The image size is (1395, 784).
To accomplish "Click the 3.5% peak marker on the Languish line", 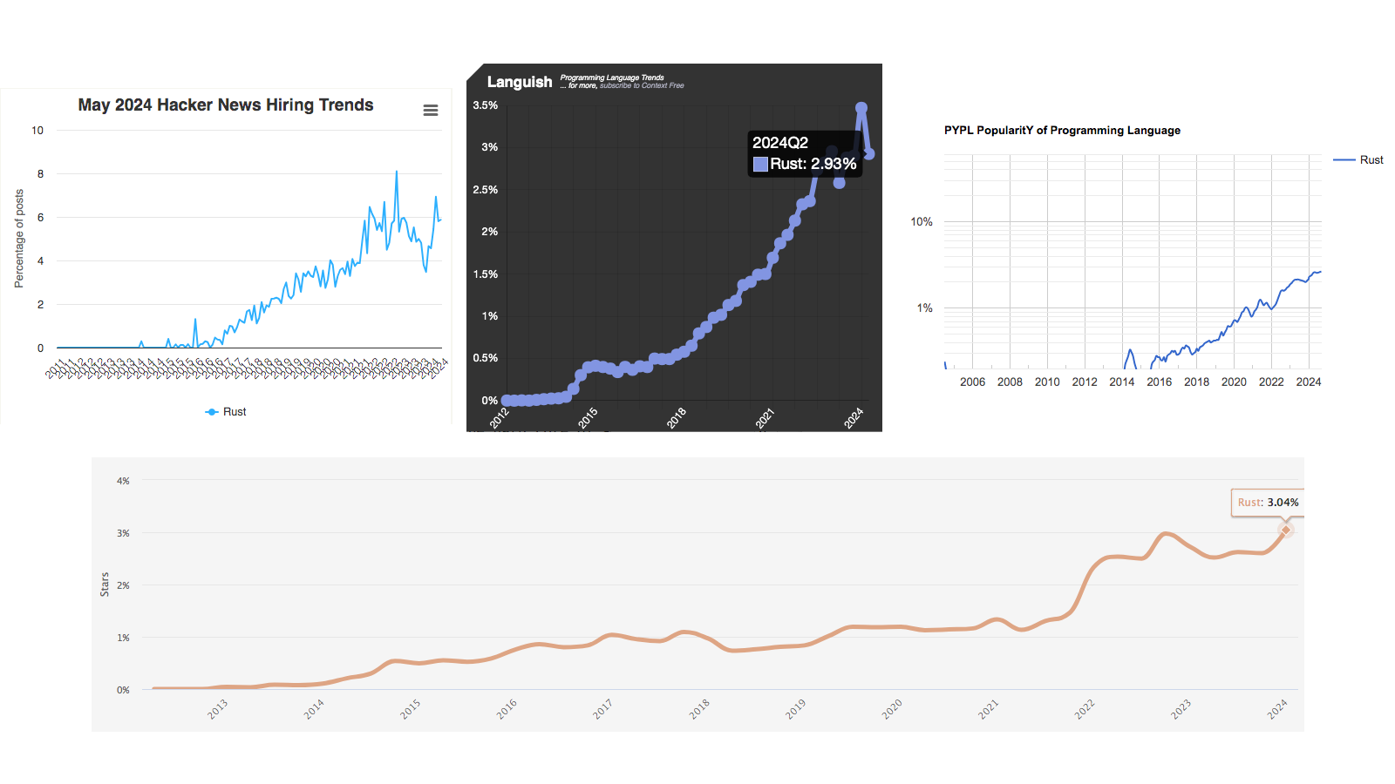I will (861, 106).
